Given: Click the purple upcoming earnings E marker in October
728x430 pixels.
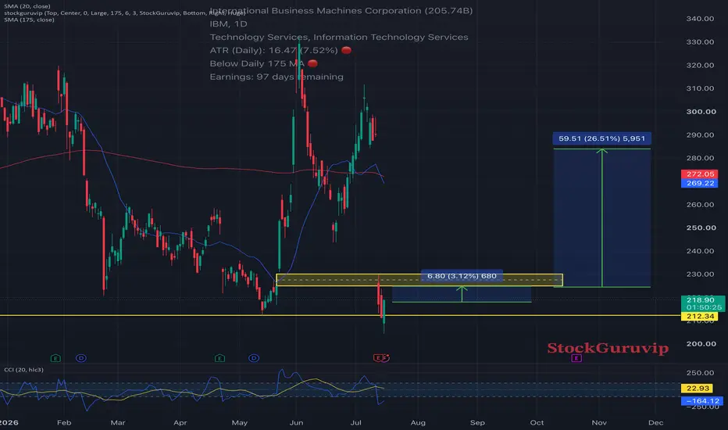Looking at the screenshot, I should (576, 358).
